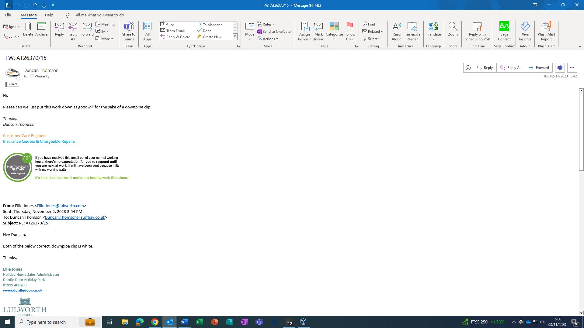
Task: Open the Immersive Reader
Action: click(x=412, y=31)
